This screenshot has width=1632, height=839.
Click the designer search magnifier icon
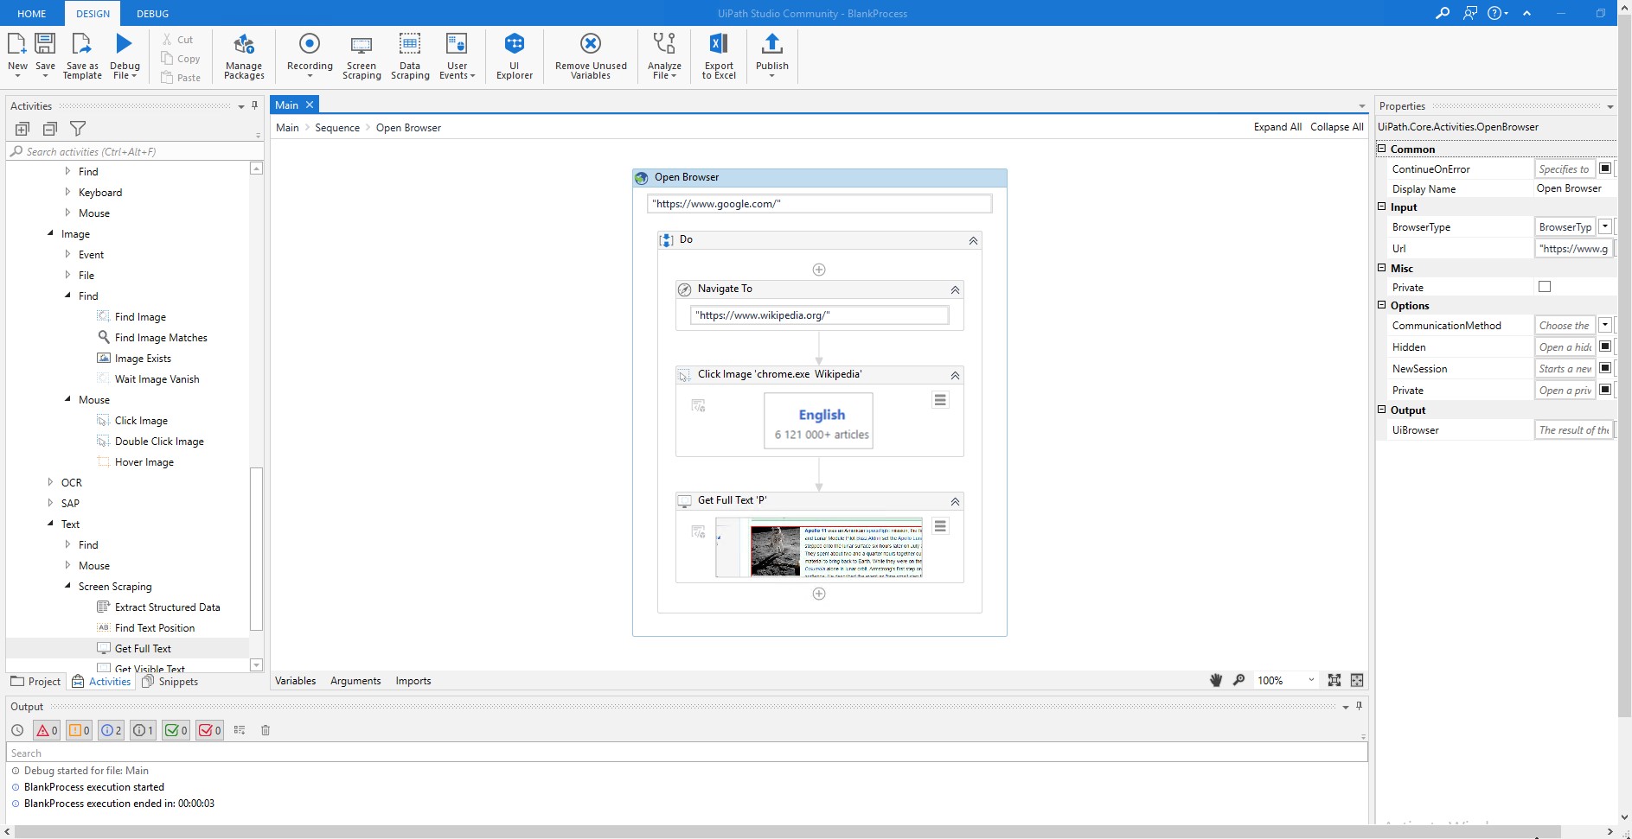[1238, 680]
